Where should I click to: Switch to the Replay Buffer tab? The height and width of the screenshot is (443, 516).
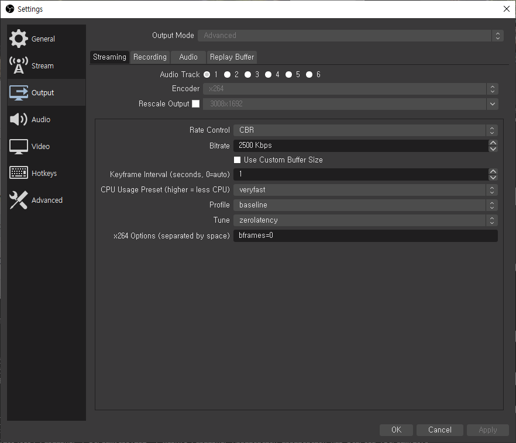coord(231,57)
